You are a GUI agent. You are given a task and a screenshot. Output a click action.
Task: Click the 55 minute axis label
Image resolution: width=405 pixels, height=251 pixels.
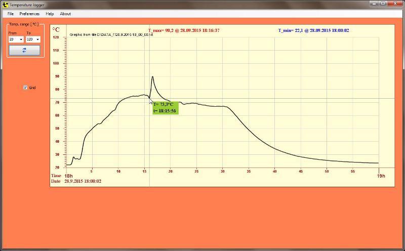pyautogui.click(x=353, y=171)
